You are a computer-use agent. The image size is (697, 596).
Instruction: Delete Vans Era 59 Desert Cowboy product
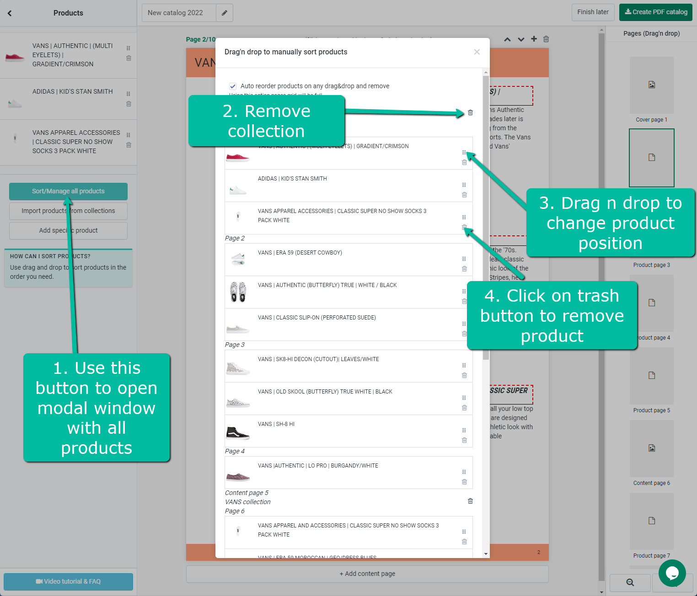(464, 269)
